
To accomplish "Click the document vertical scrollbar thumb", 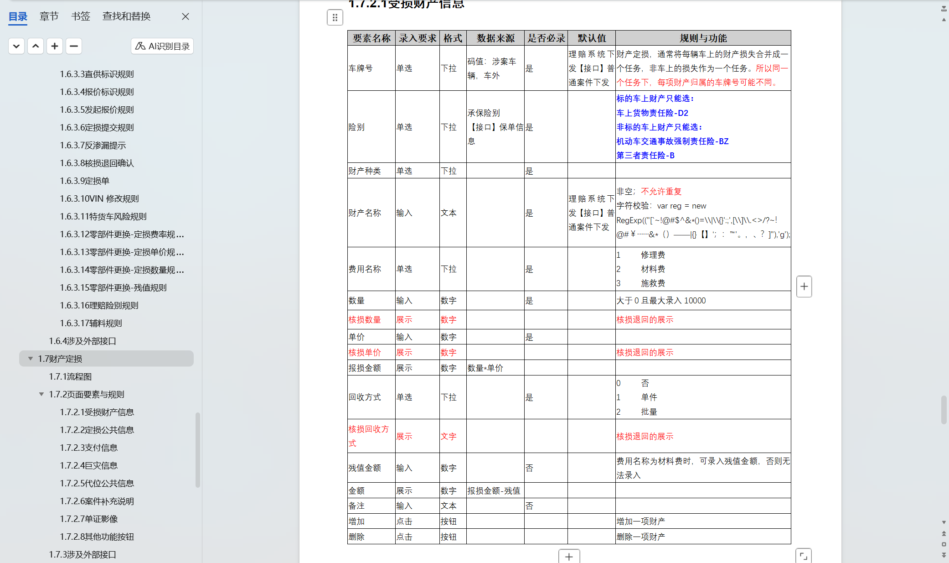I will tap(944, 410).
